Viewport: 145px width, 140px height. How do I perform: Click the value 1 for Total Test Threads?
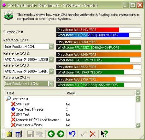[67, 109]
